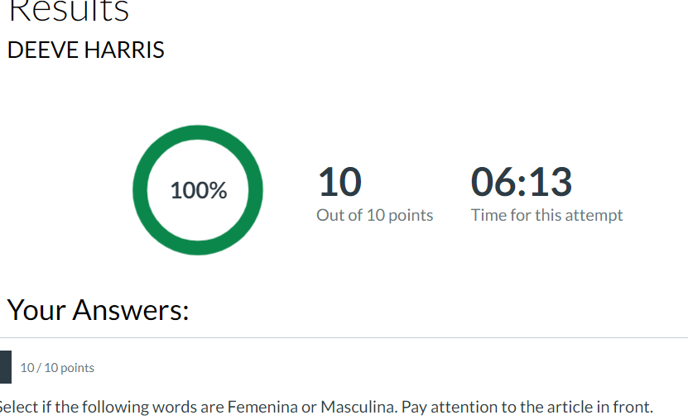Viewport: 688px width, 420px height.
Task: Click the word Femenina in the question
Action: (262, 408)
